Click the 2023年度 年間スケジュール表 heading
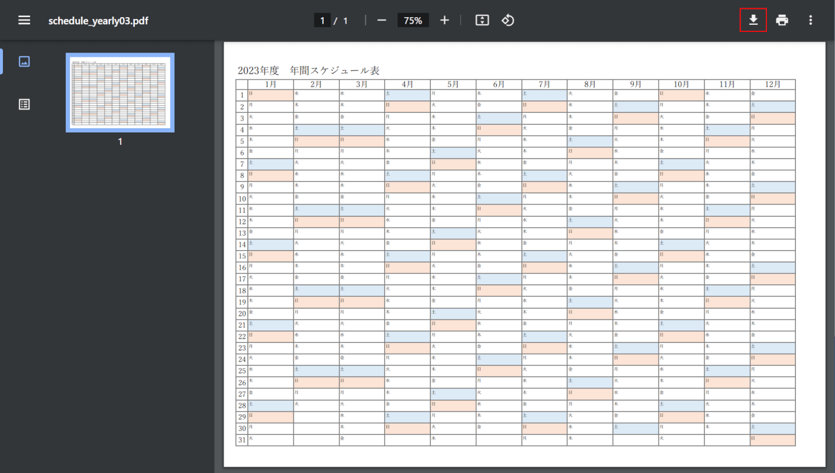Image resolution: width=835 pixels, height=473 pixels. click(x=308, y=70)
